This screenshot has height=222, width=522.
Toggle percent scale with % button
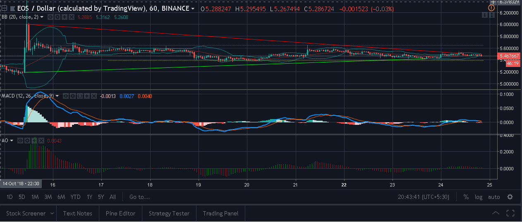(x=466, y=197)
